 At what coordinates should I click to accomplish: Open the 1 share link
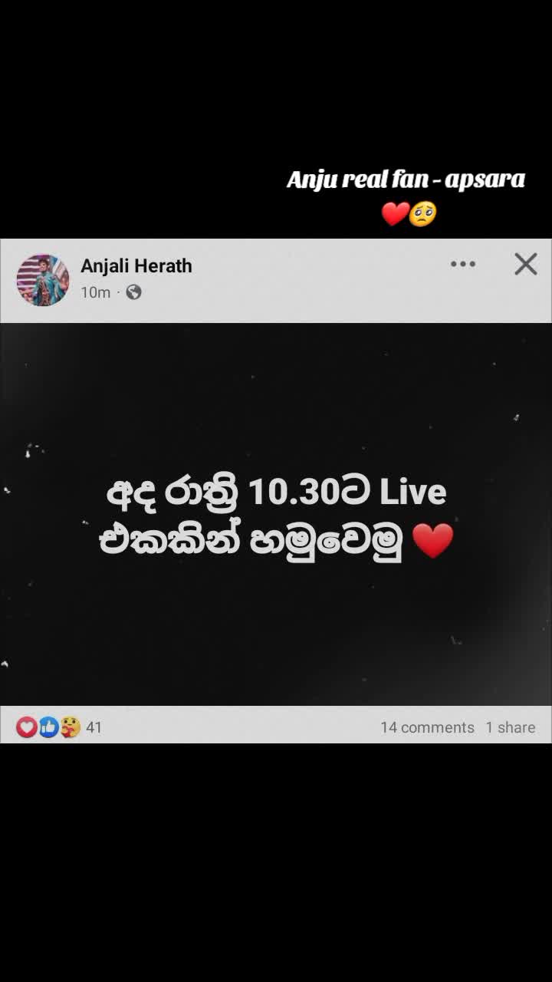[x=510, y=727]
